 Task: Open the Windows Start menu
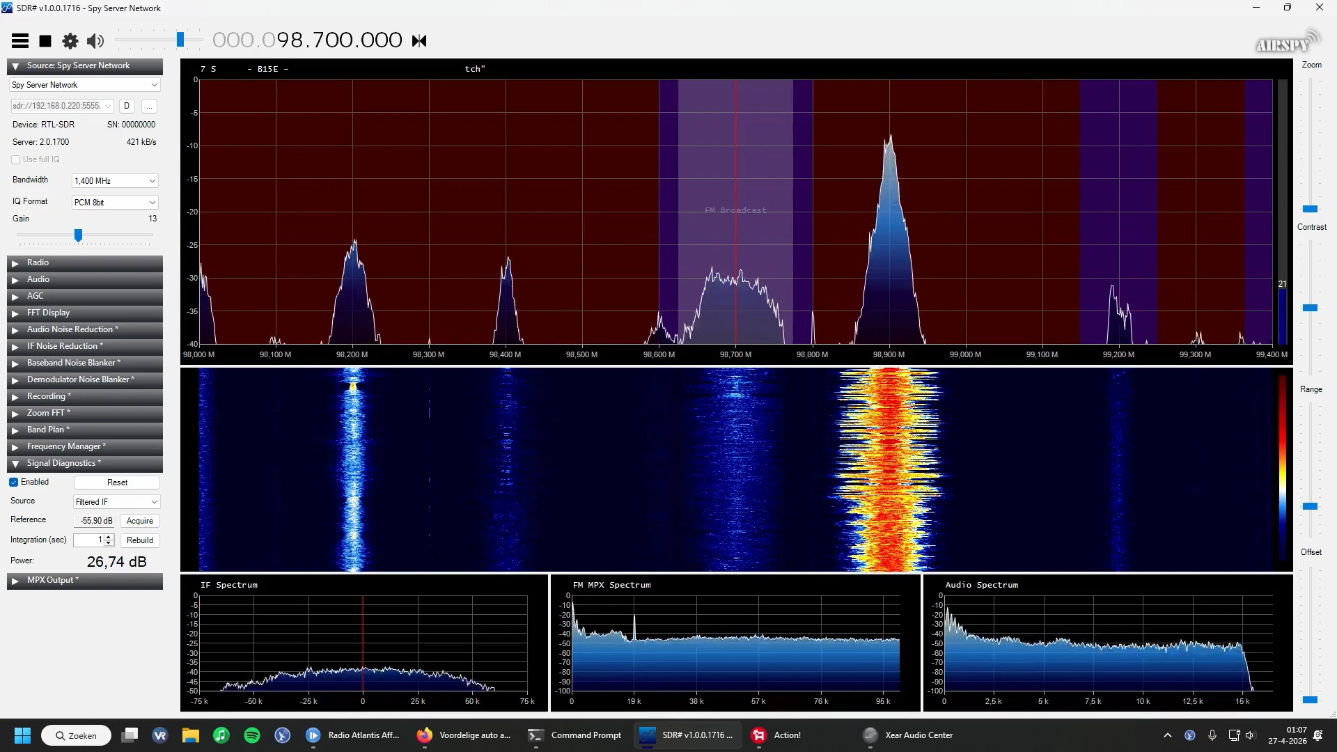pyautogui.click(x=22, y=735)
